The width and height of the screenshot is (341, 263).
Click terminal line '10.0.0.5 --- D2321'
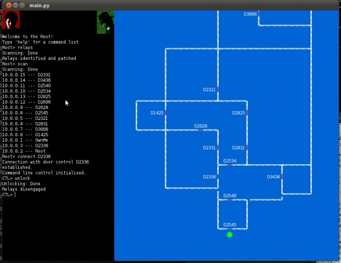[x=25, y=118]
